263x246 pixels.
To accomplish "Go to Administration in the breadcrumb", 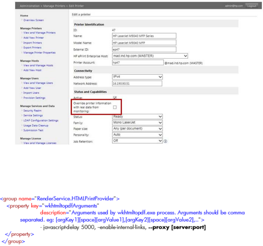I will tap(30, 6).
